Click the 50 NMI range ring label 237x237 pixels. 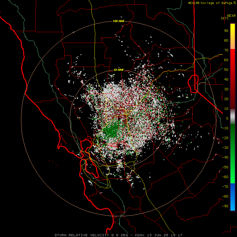coord(118,70)
